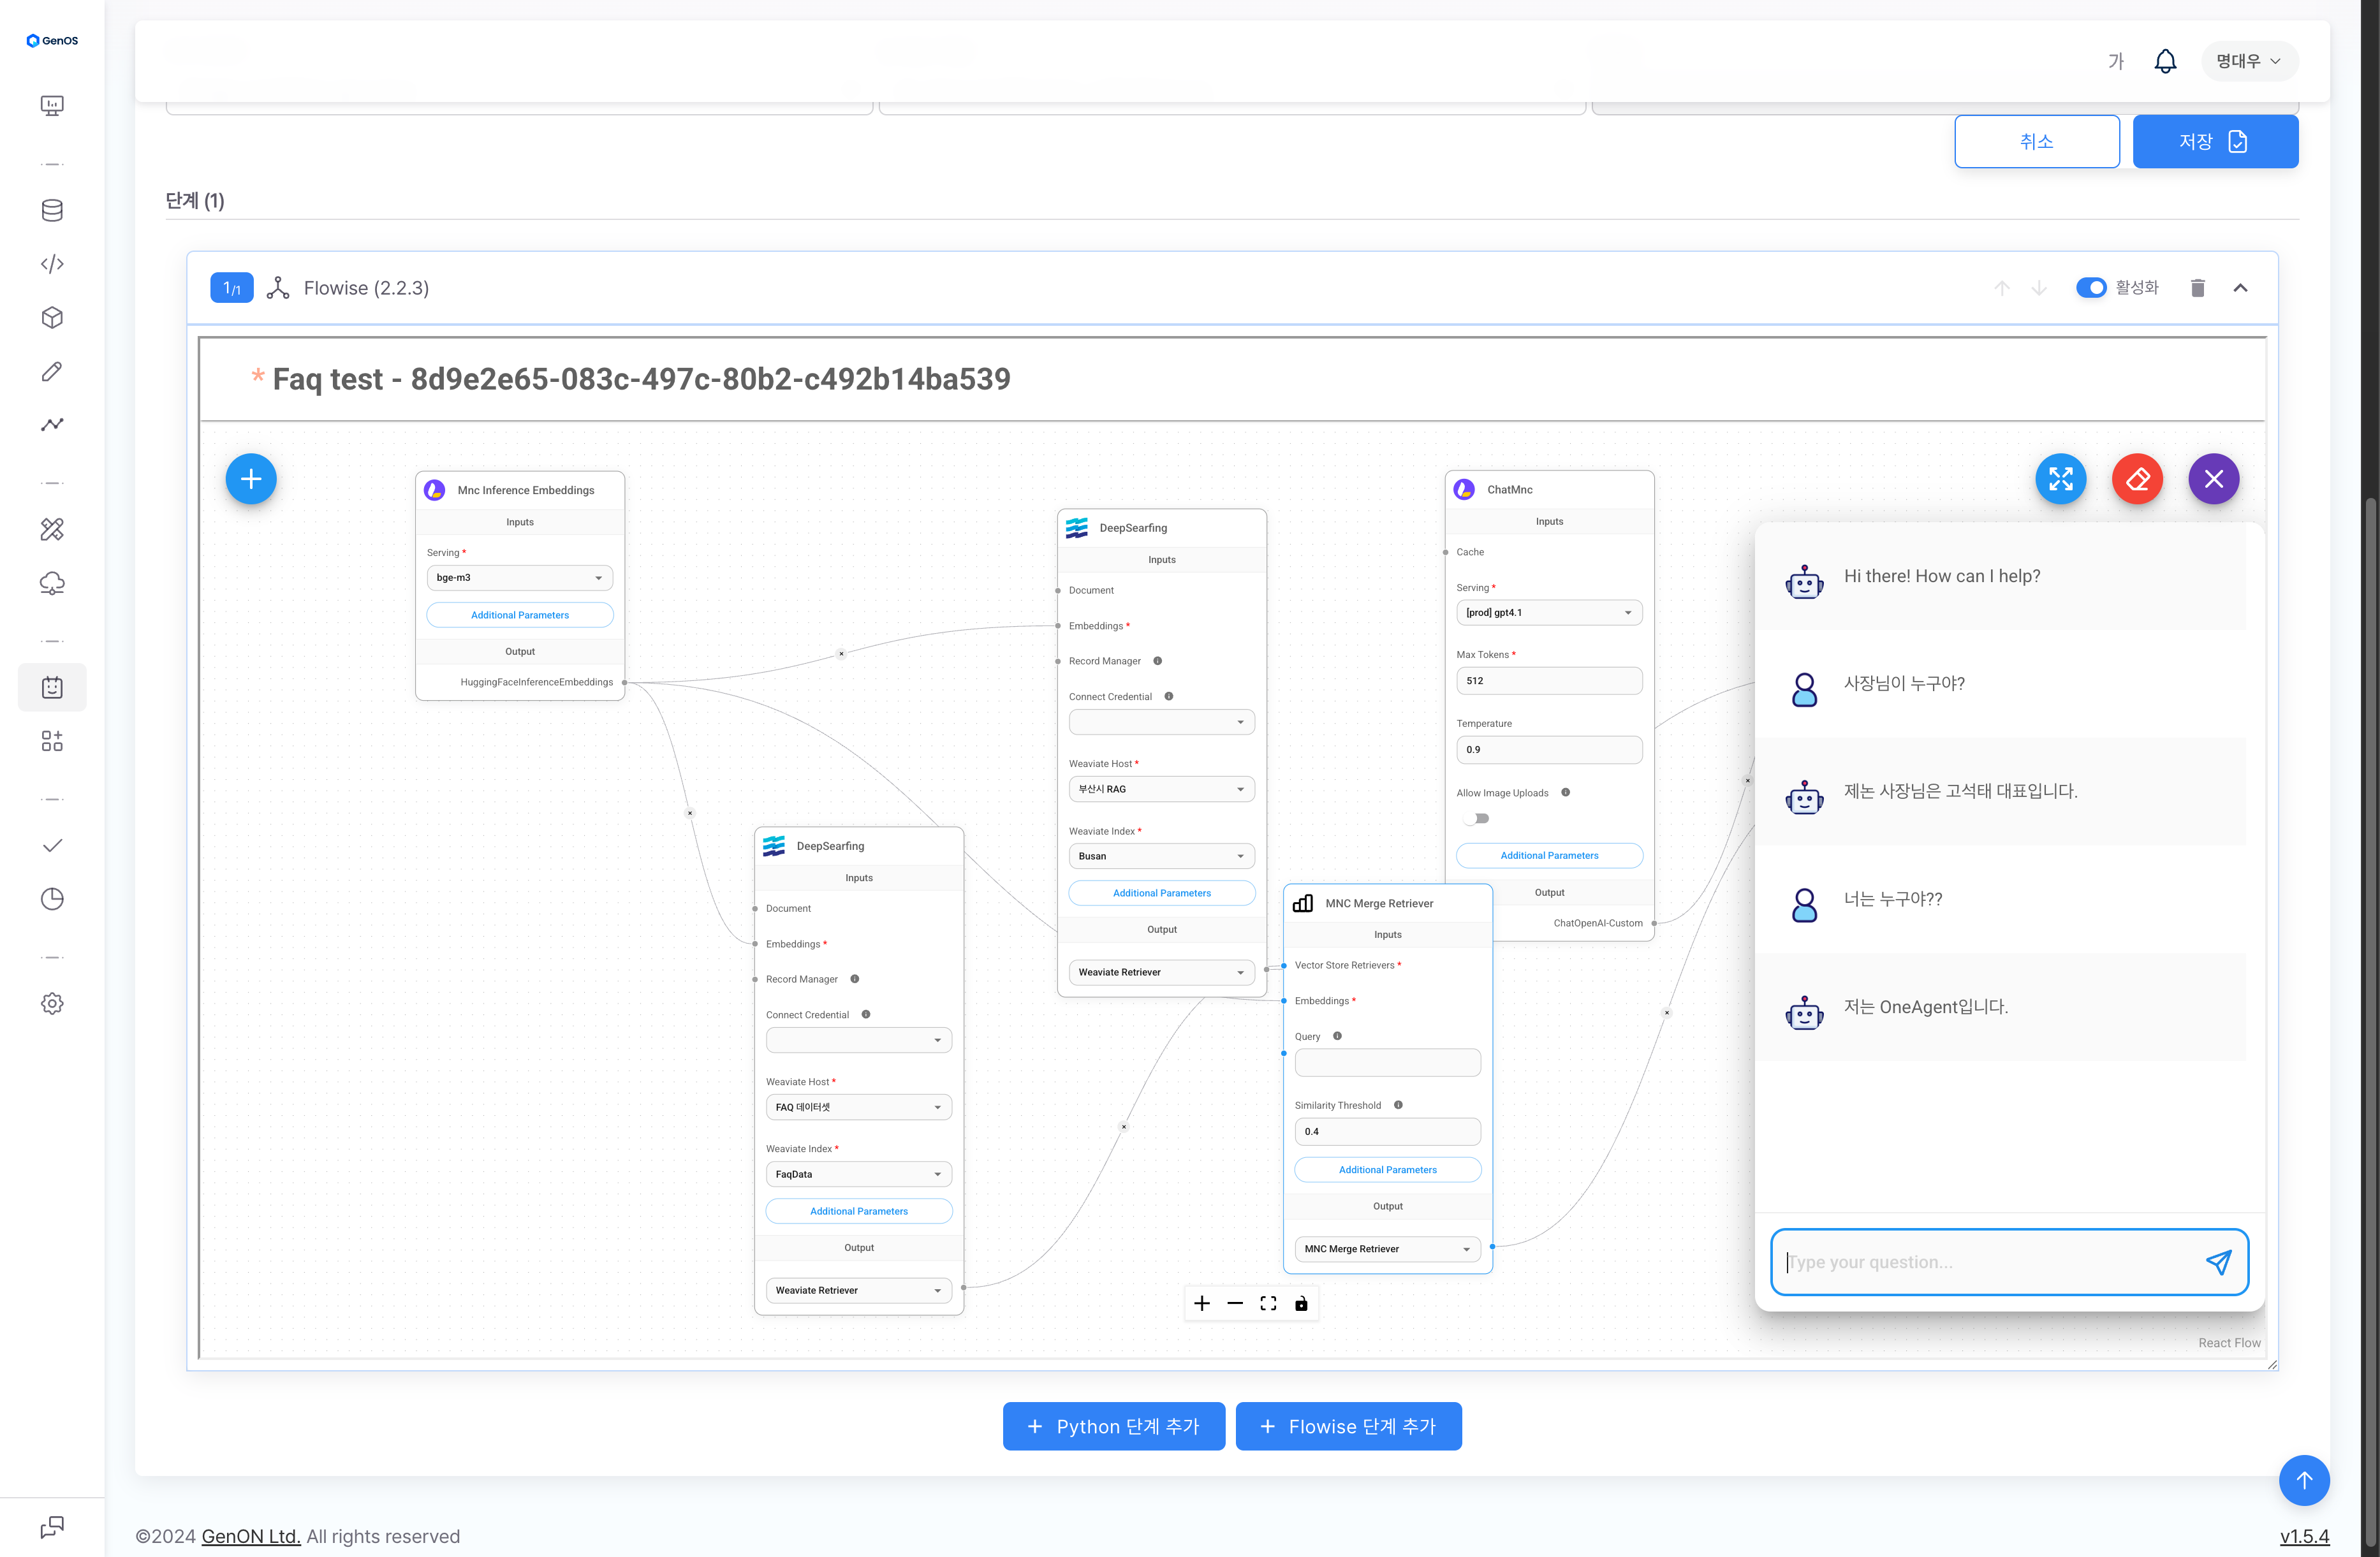The height and width of the screenshot is (1557, 2380).
Task: Open the bge-m3 Serving dropdown
Action: pos(519,578)
